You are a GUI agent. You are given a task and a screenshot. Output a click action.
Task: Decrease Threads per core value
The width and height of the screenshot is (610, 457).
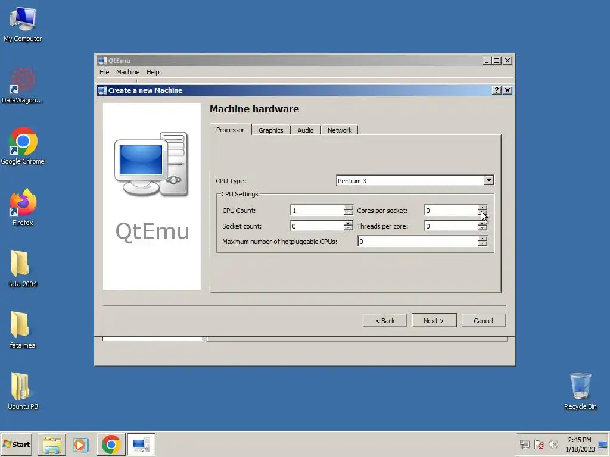pos(483,228)
